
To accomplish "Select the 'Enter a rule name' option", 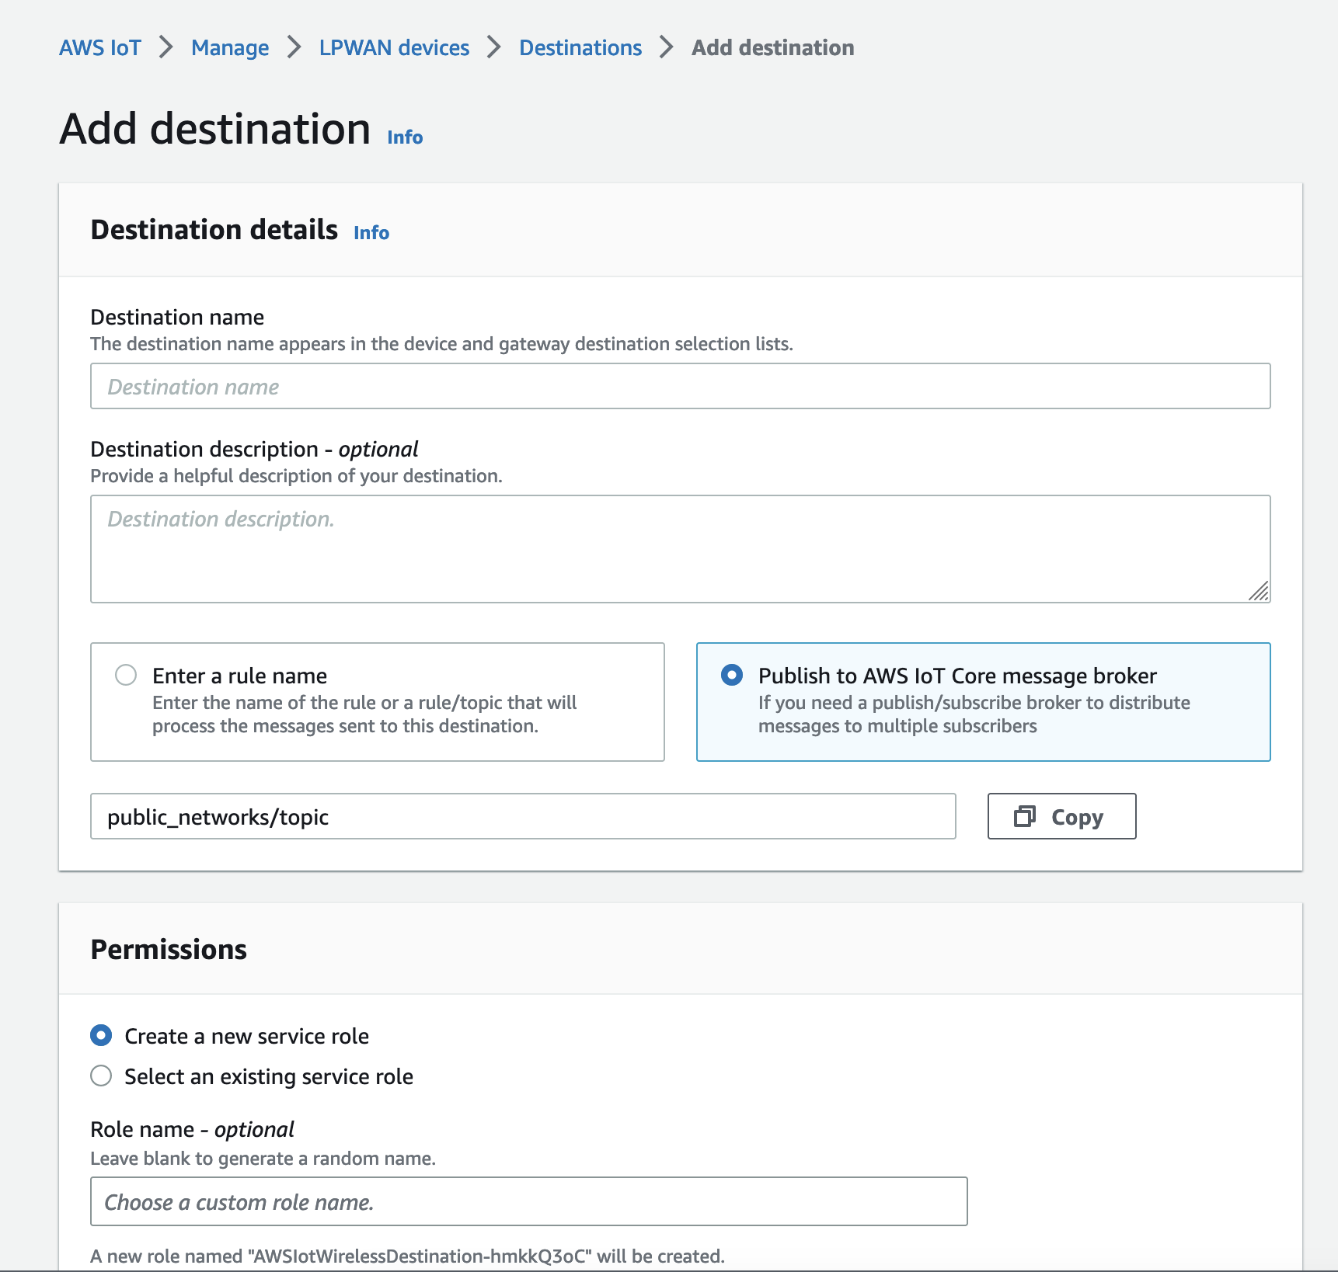I will (x=125, y=676).
